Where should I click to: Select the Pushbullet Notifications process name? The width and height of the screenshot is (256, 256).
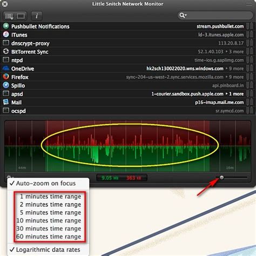pyautogui.click(x=41, y=26)
